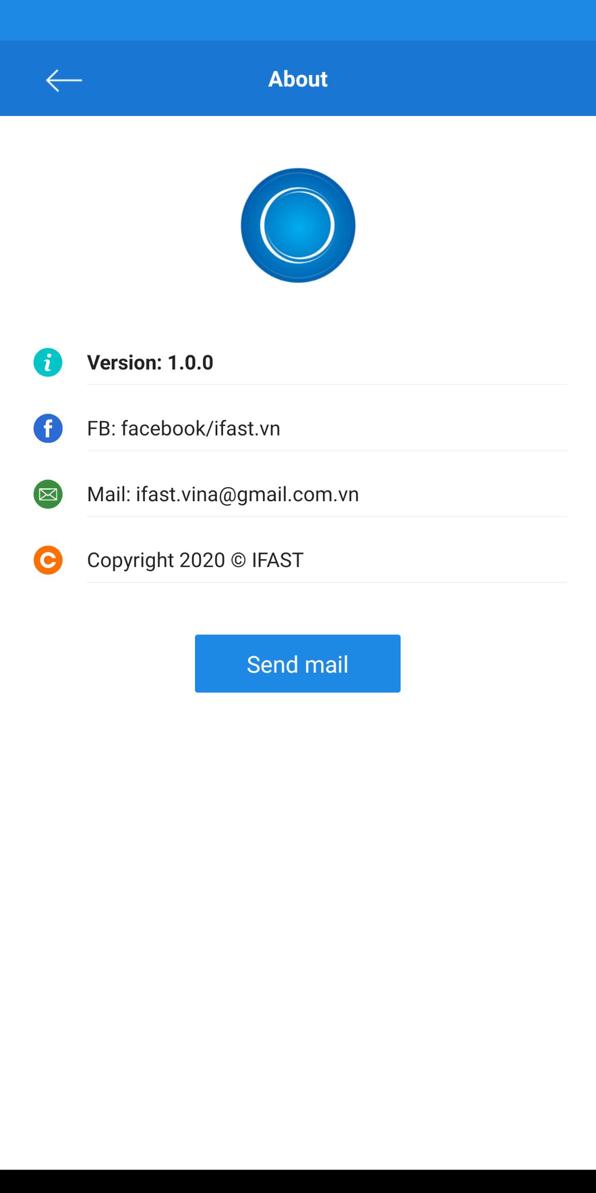Go back using the arrow icon
Image resolution: width=596 pixels, height=1193 pixels.
point(64,80)
